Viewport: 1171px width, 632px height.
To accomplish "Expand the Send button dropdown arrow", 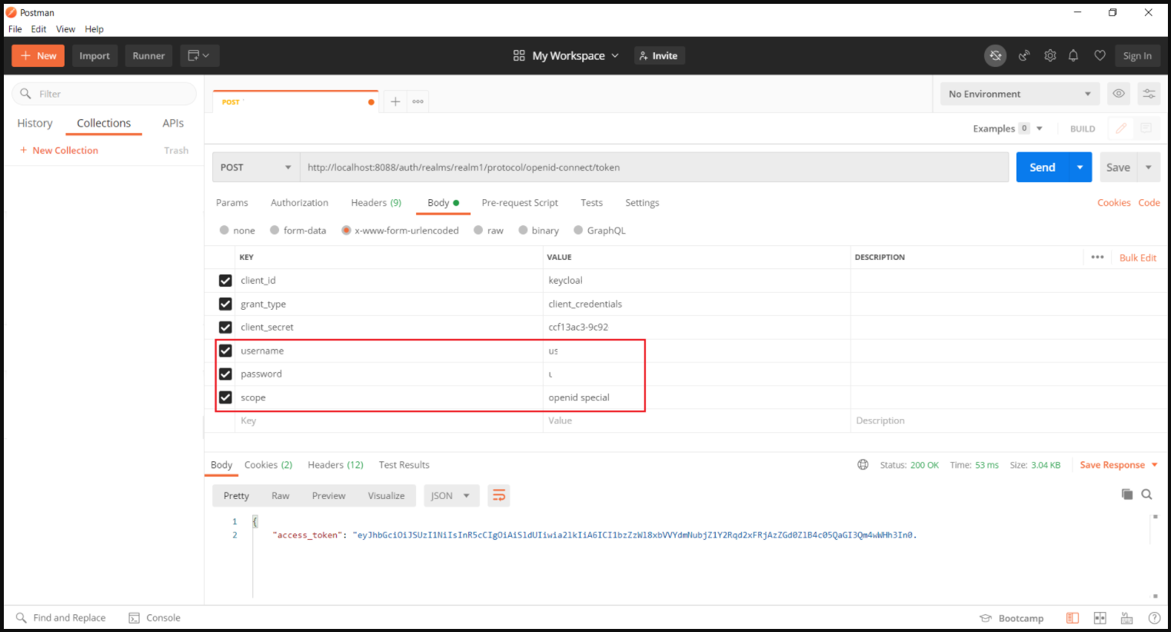I will 1080,167.
